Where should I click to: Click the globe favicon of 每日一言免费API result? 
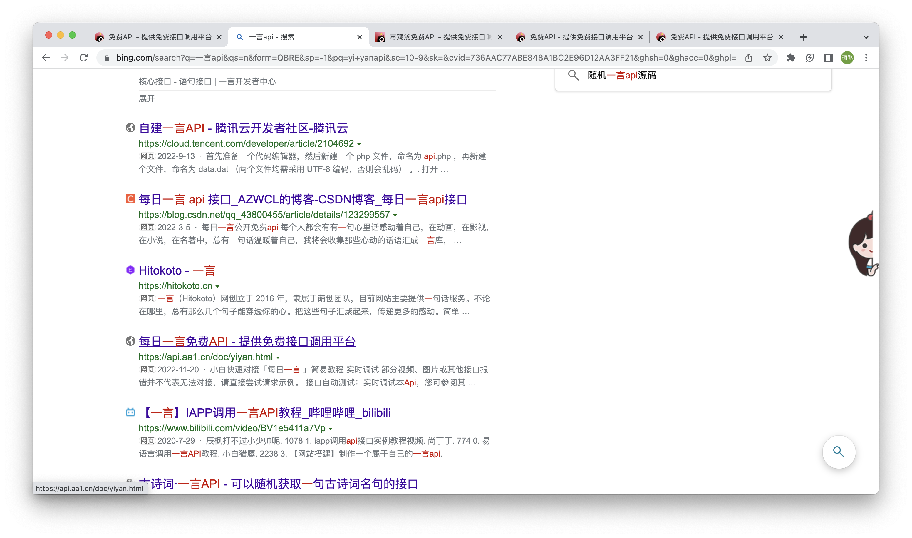coord(130,341)
